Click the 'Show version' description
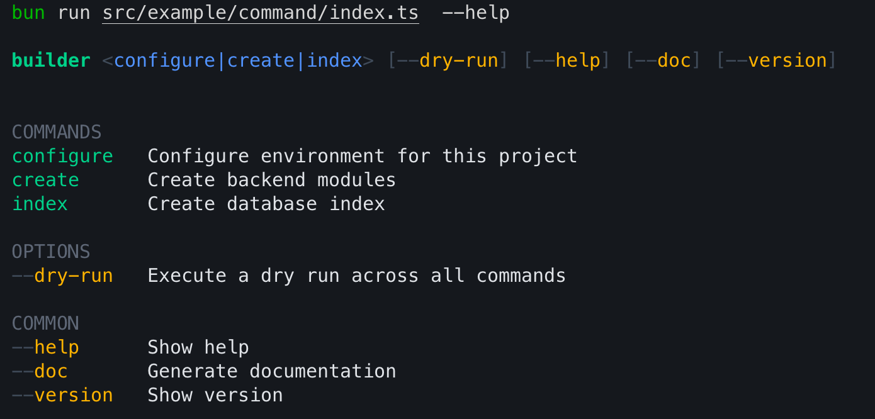 [x=215, y=396]
